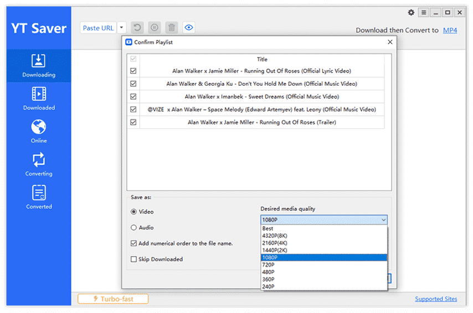Image resolution: width=473 pixels, height=313 pixels.
Task: Click the Turbo-fast button
Action: click(113, 299)
